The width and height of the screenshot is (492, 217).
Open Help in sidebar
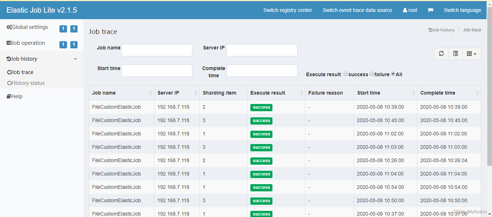14,96
